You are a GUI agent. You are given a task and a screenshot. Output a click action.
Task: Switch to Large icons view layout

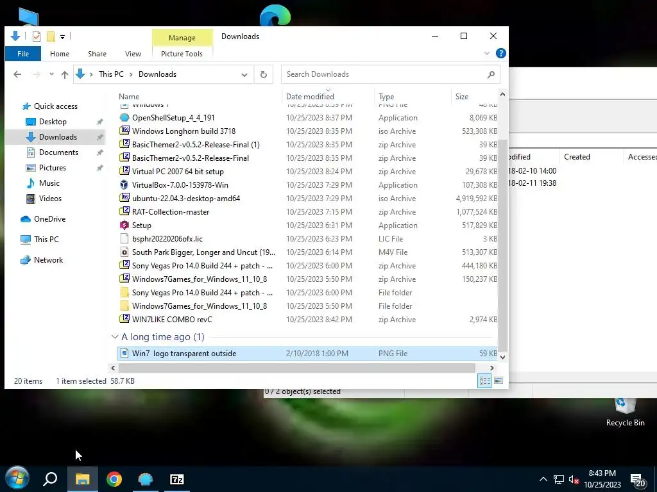coord(499,381)
